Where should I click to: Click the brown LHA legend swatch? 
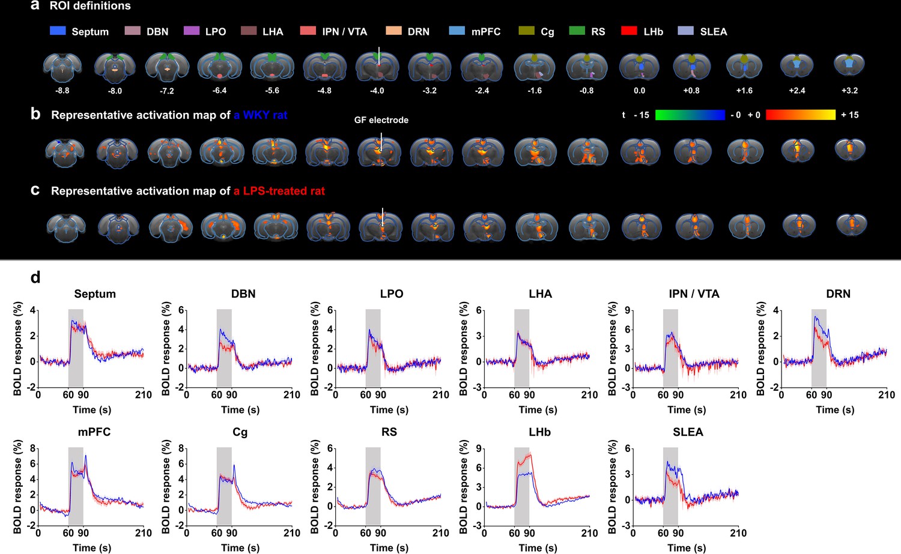pos(249,31)
